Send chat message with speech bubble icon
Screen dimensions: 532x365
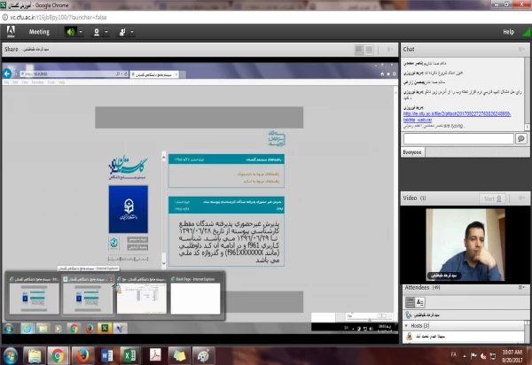coord(520,138)
